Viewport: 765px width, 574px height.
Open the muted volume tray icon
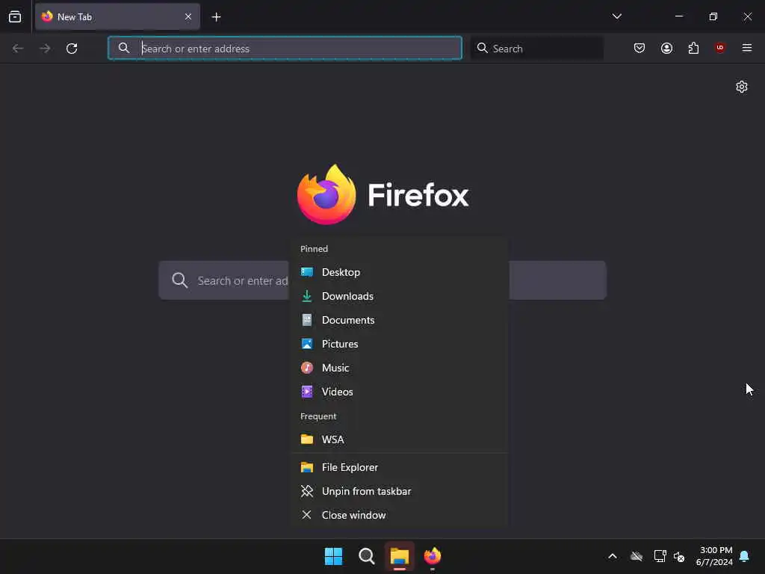click(679, 556)
